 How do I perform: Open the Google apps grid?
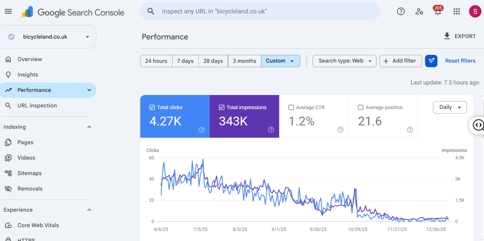pyautogui.click(x=457, y=11)
